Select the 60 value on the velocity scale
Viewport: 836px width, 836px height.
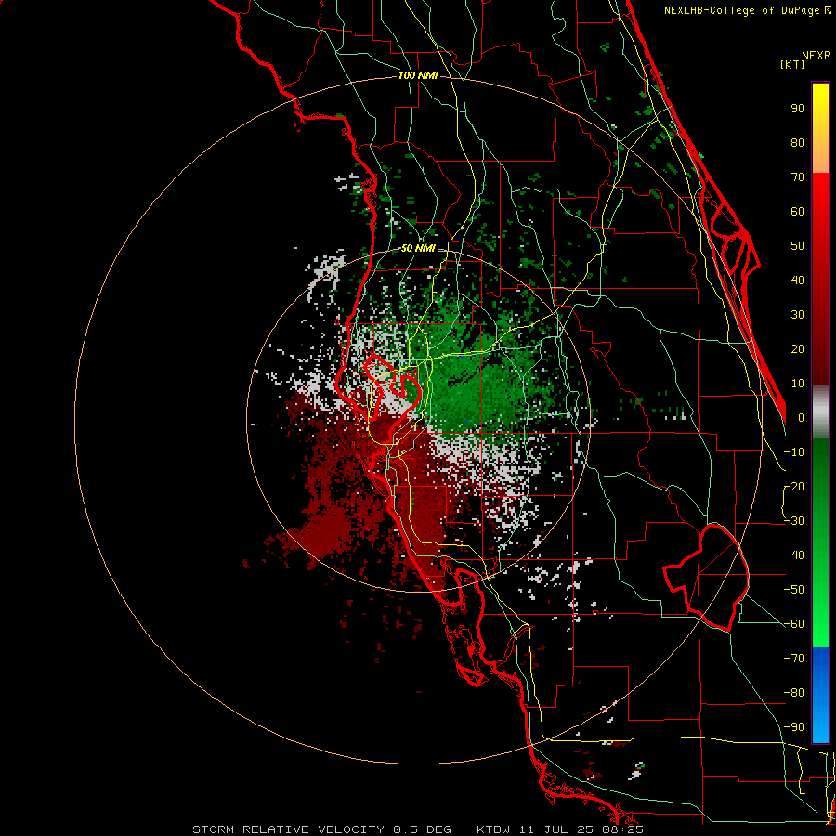pos(798,212)
